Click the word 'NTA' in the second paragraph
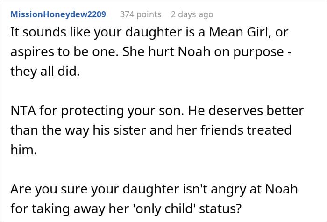 click(23, 111)
